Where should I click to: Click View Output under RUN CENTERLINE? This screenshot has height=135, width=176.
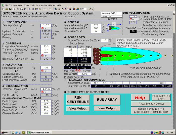78,109
